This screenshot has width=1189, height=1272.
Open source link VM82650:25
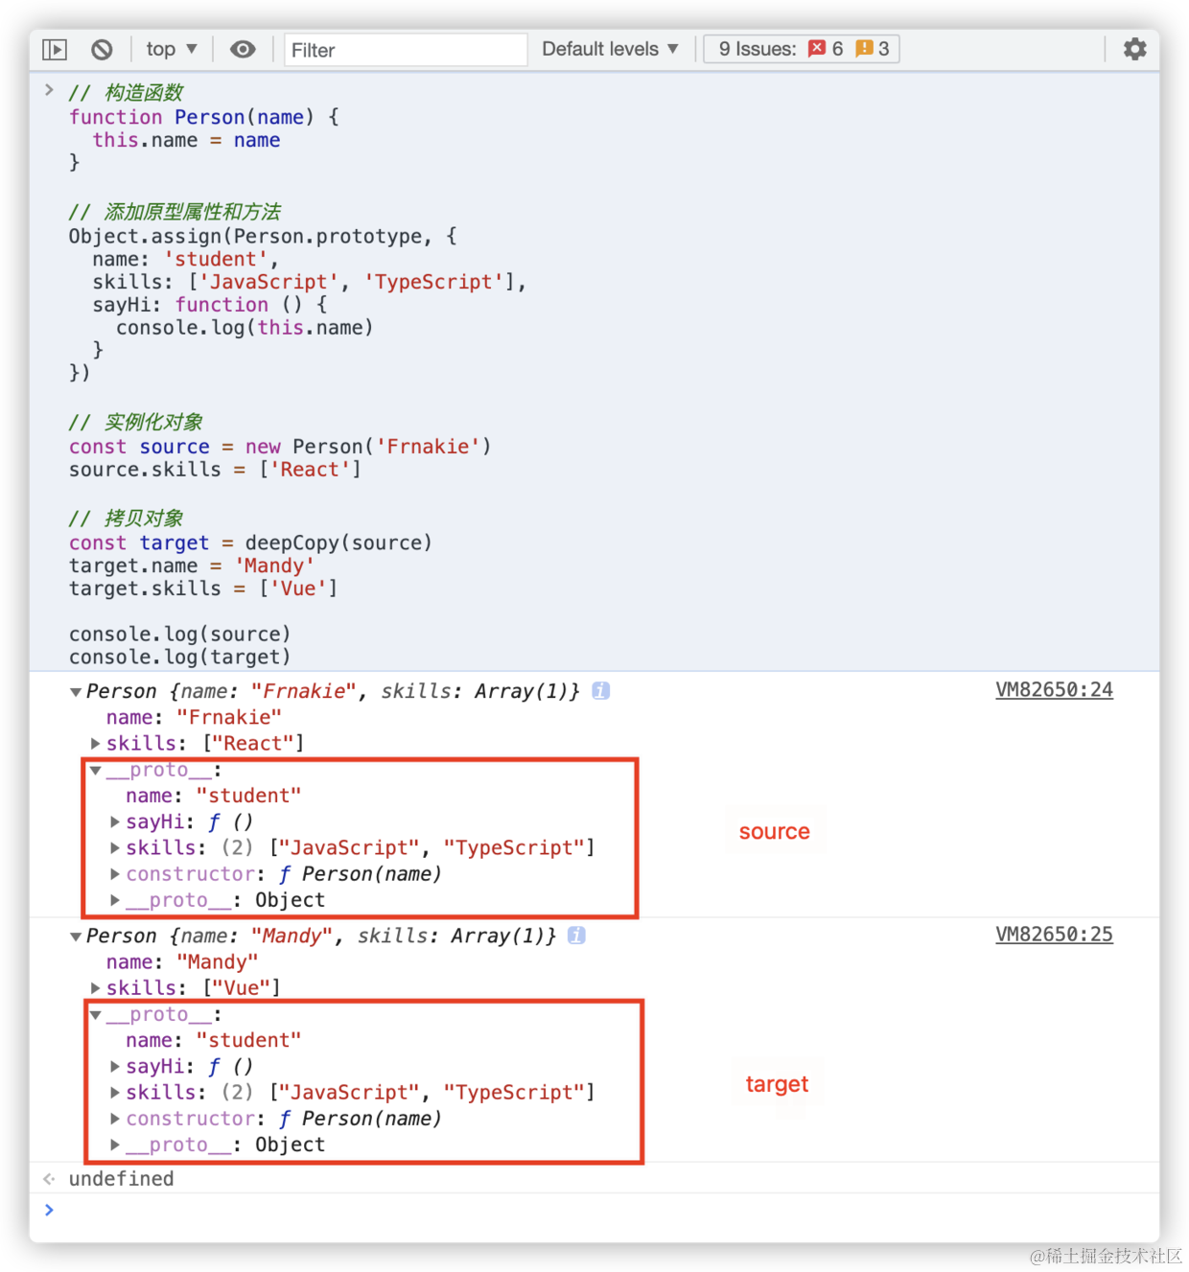tap(1054, 934)
